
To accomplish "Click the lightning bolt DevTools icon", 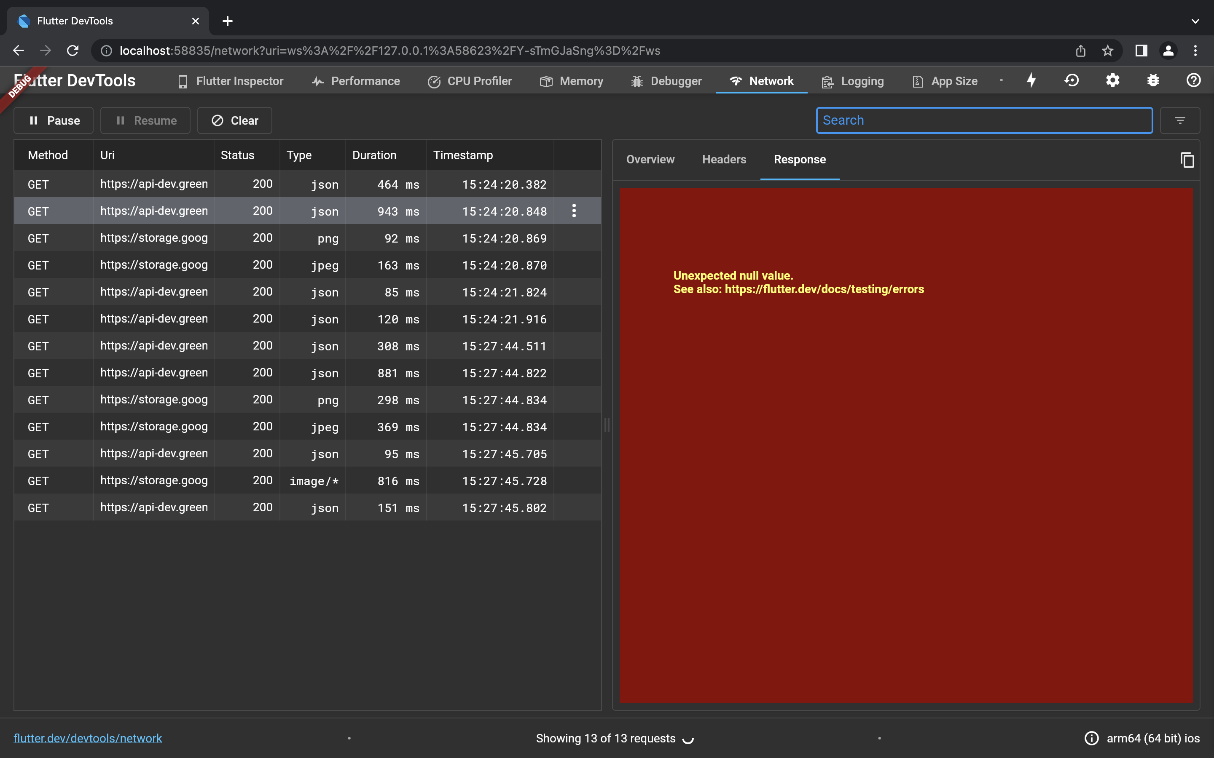I will [x=1031, y=80].
